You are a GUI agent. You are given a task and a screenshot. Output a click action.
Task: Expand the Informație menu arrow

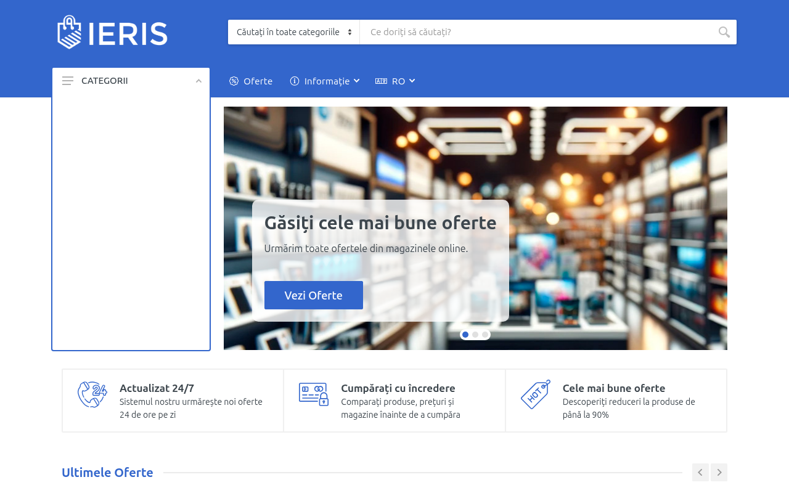click(356, 81)
